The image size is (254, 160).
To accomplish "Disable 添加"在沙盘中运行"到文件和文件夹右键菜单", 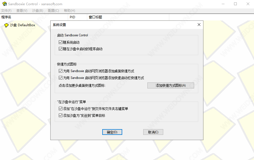I will point(60,109).
